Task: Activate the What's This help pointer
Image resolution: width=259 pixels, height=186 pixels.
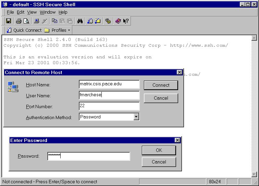Action: [x=126, y=21]
